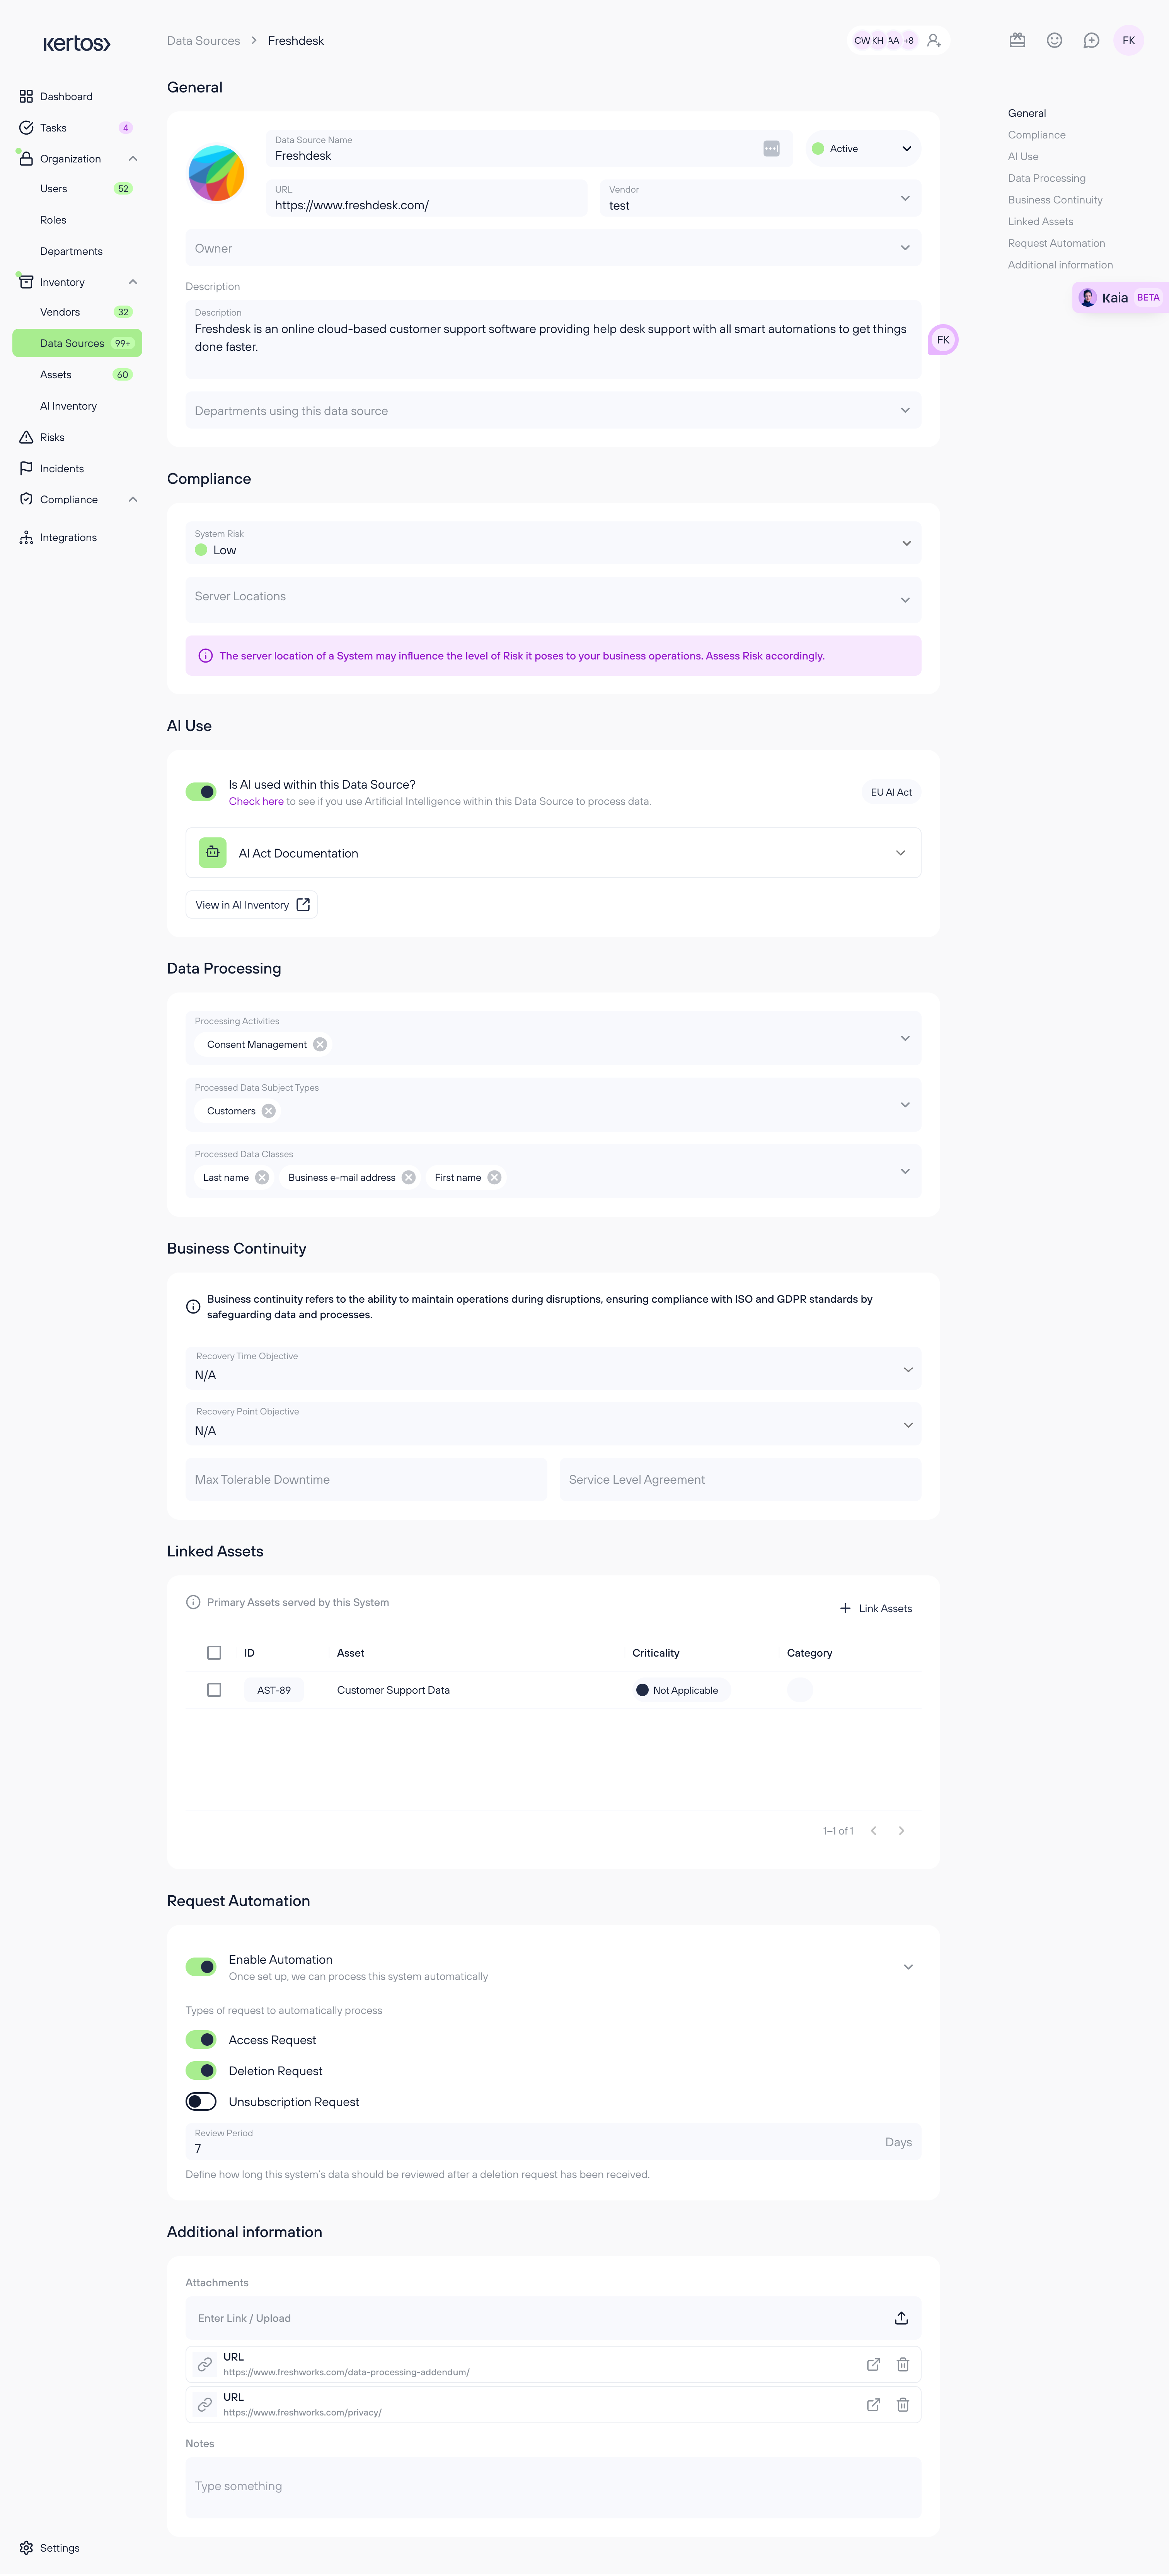The height and width of the screenshot is (2576, 1169).
Task: Delete the data-processing-addendum attachment
Action: coord(902,2364)
